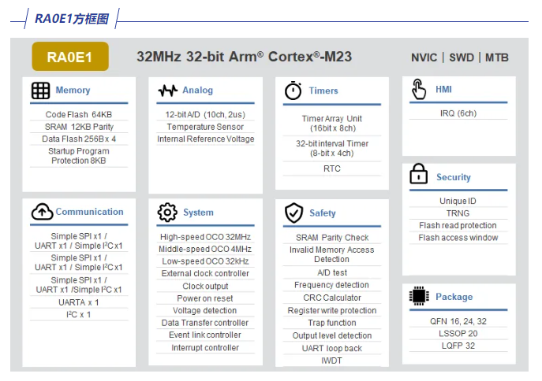542x381 pixels.
Task: Select UARTA x 1 row
Action: tap(79, 302)
